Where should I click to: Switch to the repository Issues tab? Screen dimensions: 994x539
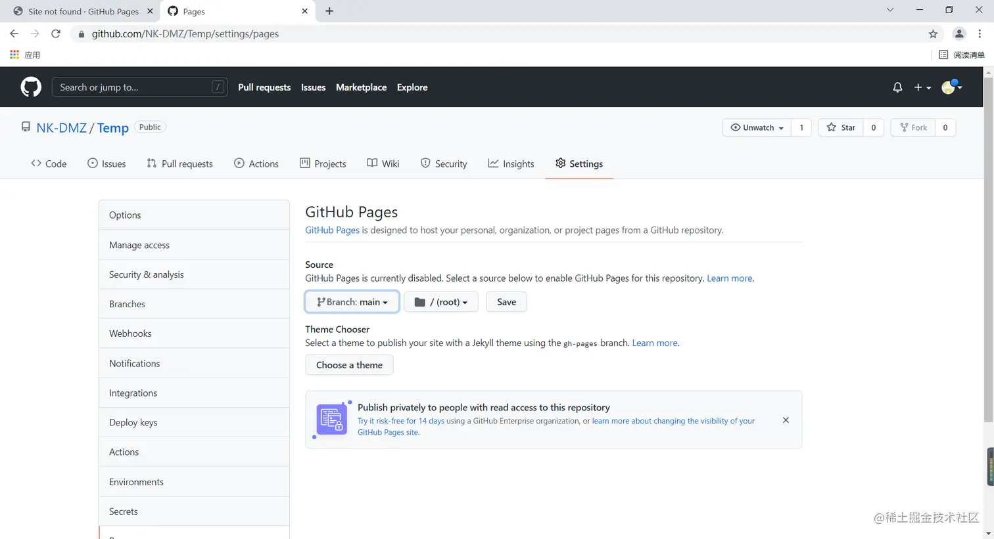pos(106,163)
